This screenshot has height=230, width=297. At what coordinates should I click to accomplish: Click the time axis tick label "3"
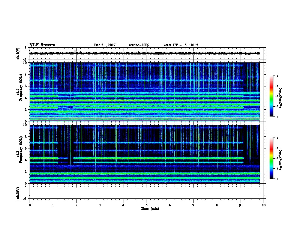(100, 205)
